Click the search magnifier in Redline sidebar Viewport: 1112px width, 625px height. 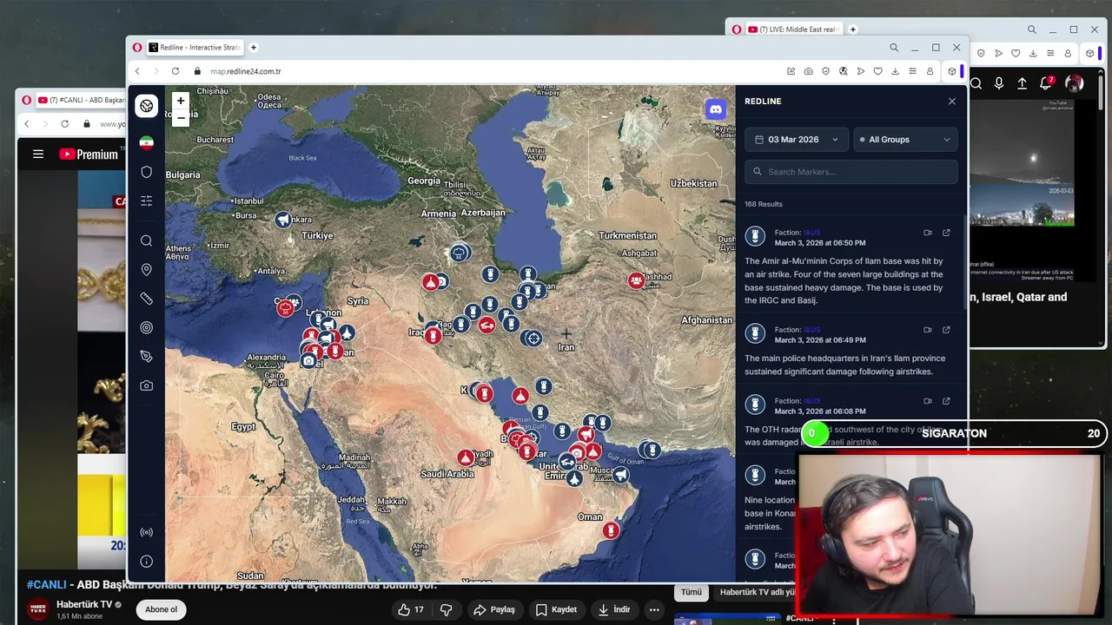point(147,241)
